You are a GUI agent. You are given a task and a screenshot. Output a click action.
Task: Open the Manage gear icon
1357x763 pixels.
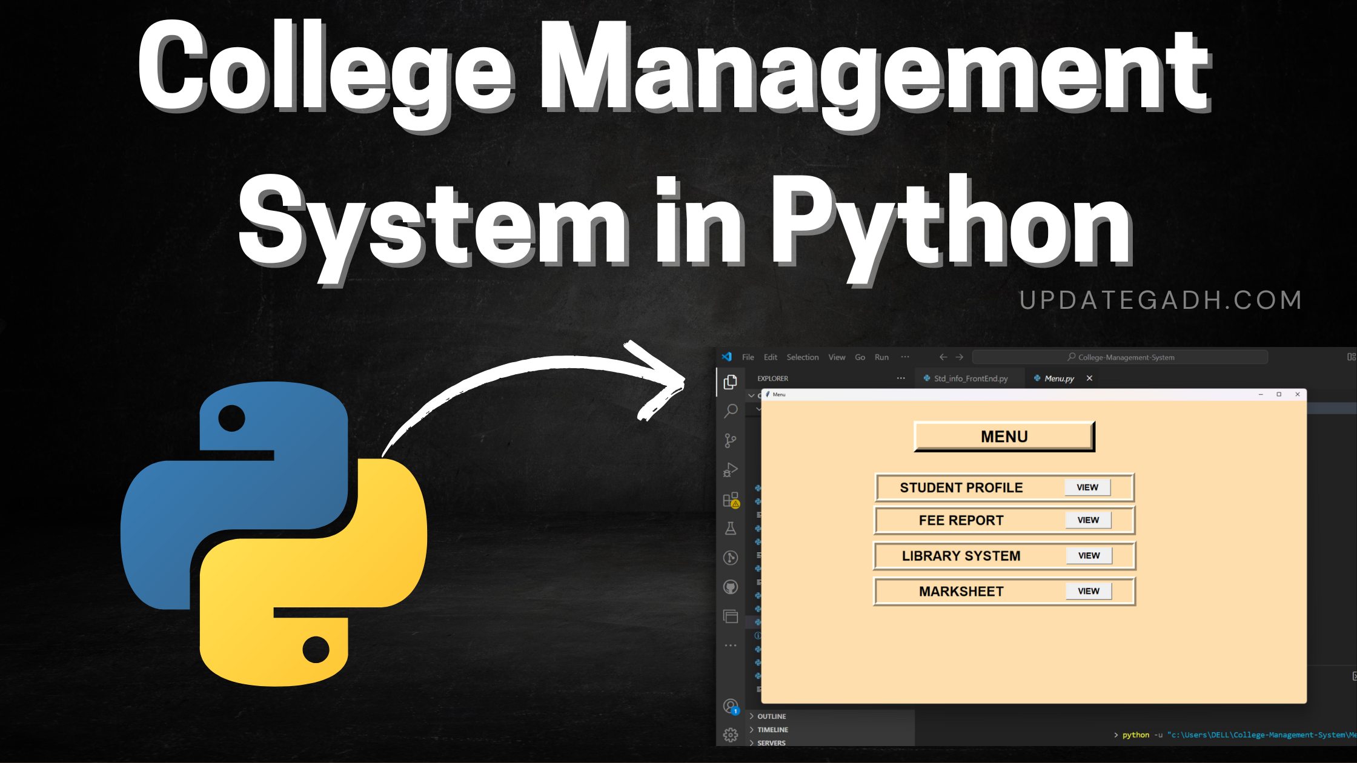[x=731, y=735]
